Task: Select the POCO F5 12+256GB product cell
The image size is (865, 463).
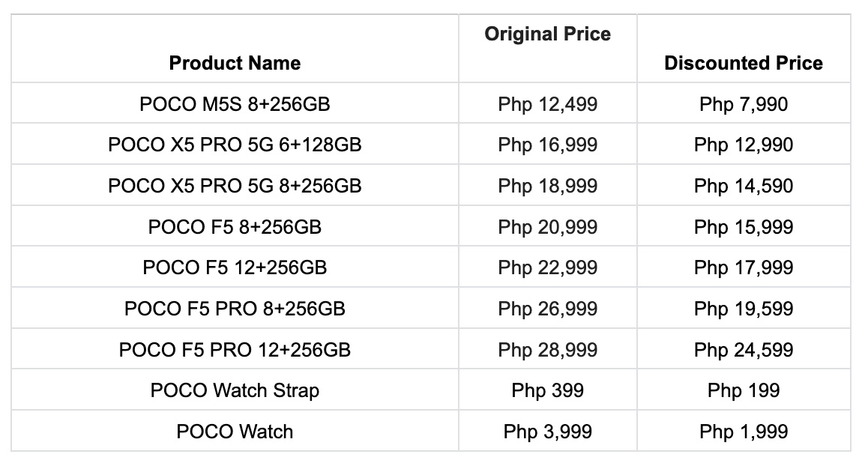Action: [235, 267]
